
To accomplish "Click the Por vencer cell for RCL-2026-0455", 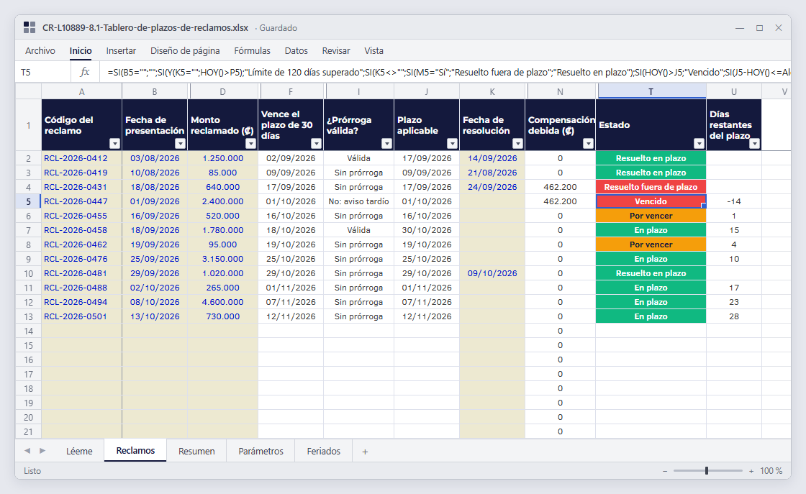I will tap(651, 216).
